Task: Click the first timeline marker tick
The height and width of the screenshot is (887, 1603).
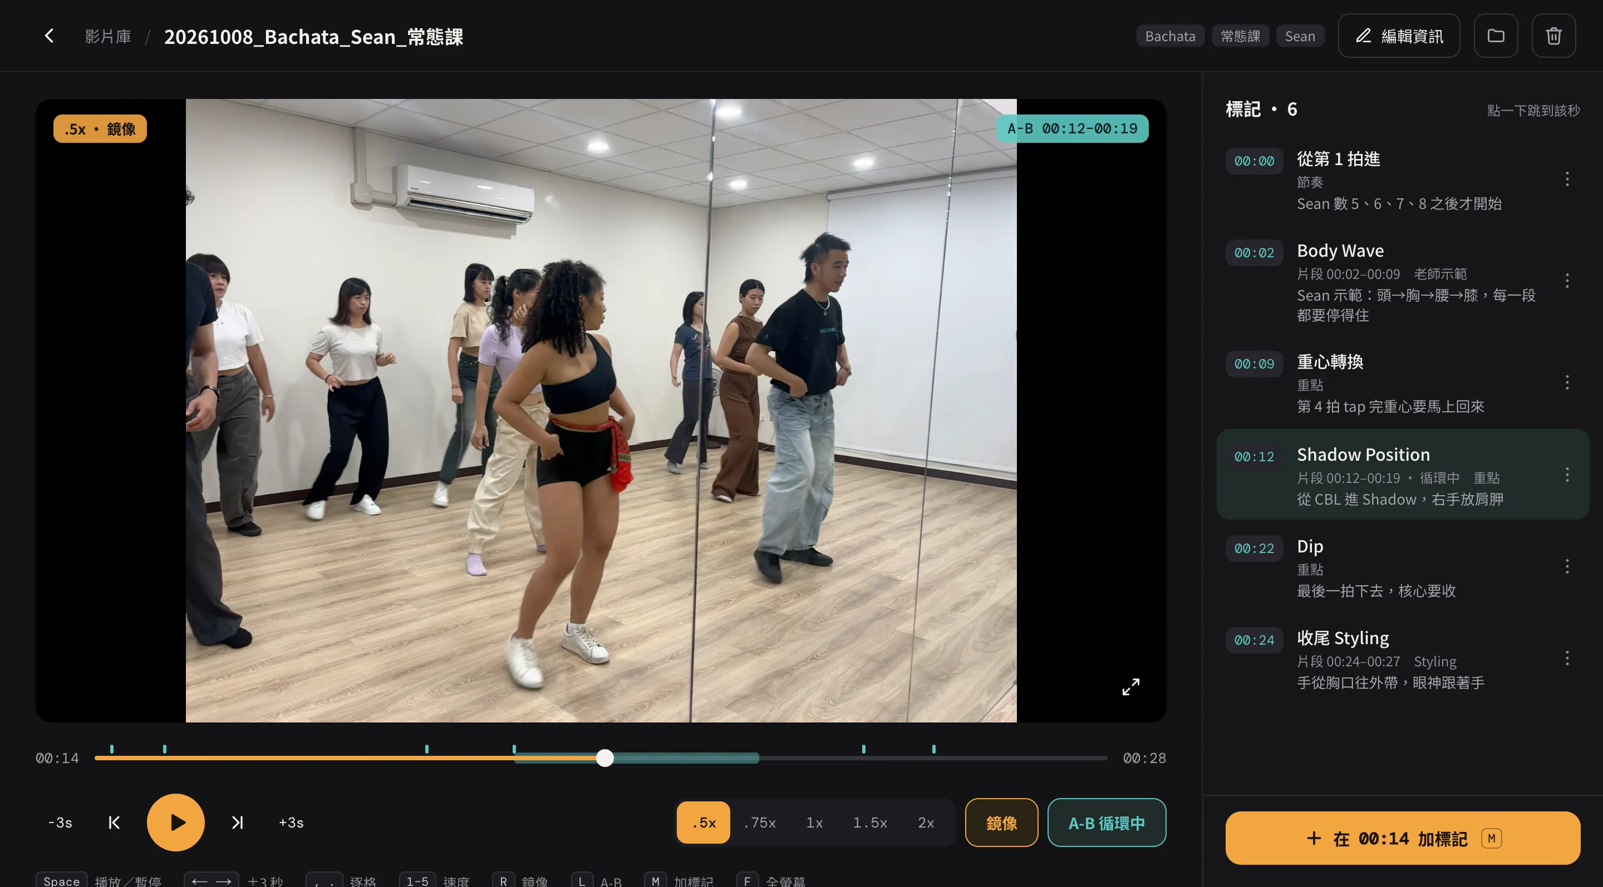Action: [x=112, y=749]
